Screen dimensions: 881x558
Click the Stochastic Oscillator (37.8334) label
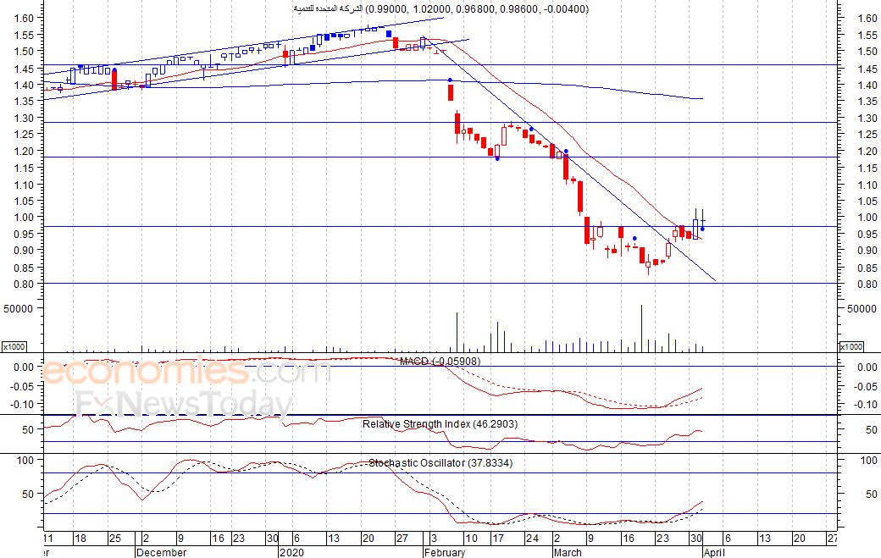click(x=440, y=463)
